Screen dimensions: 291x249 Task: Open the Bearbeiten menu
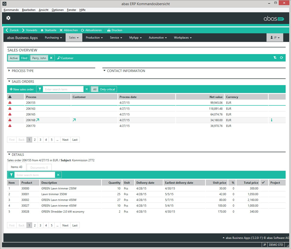[x=29, y=10]
